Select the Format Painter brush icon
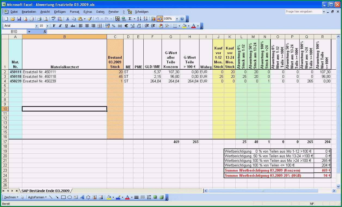 click(x=90, y=19)
